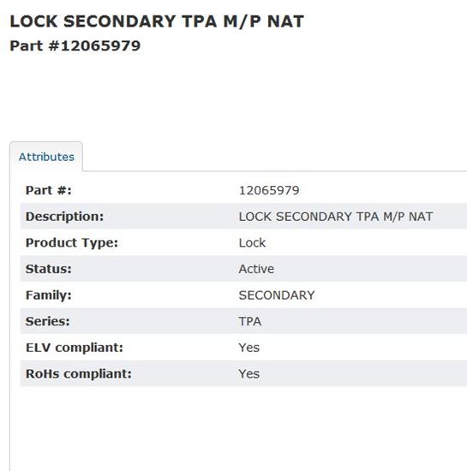Select the Part # label in table
This screenshot has height=471, width=467.
49,190
